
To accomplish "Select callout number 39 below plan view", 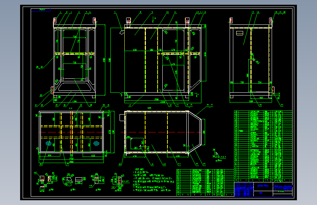I will tap(68, 165).
